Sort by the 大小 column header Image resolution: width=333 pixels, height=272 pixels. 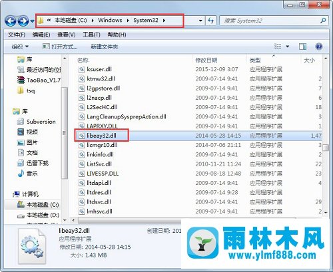click(309, 60)
